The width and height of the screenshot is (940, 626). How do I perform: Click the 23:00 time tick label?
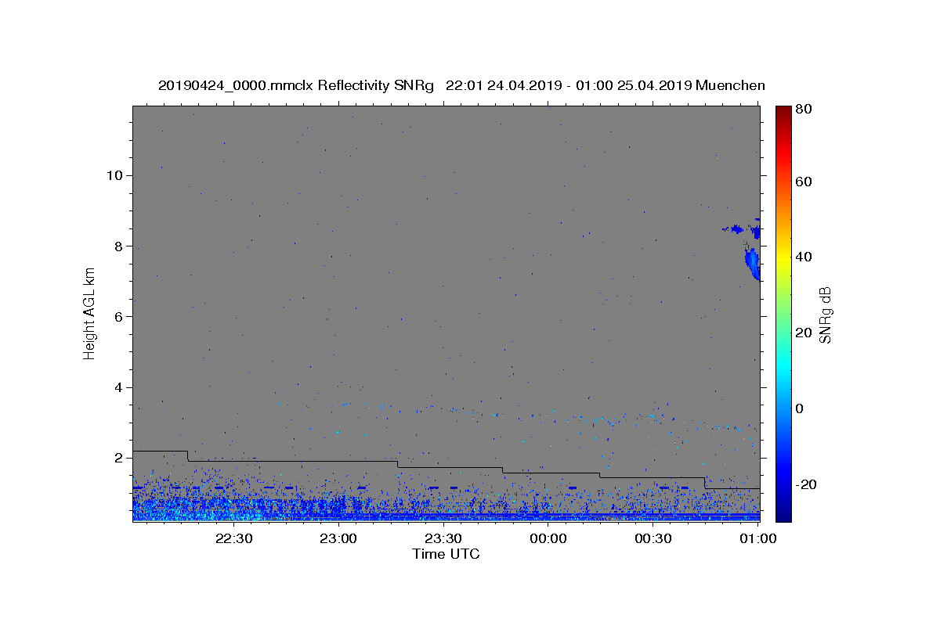coord(338,539)
